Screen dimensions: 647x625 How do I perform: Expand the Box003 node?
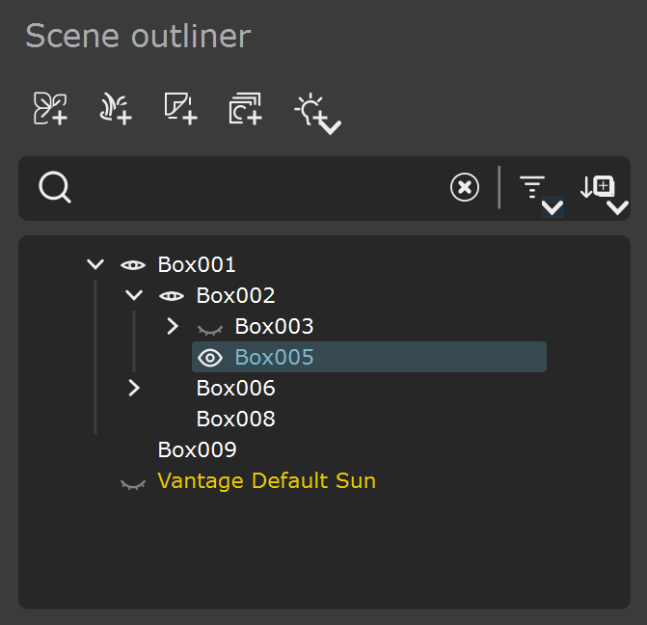[173, 326]
